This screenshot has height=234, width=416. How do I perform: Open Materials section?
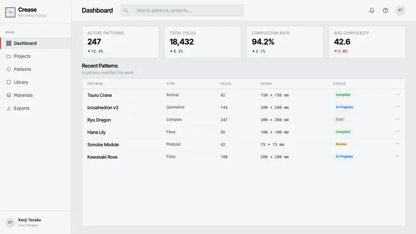click(35, 95)
